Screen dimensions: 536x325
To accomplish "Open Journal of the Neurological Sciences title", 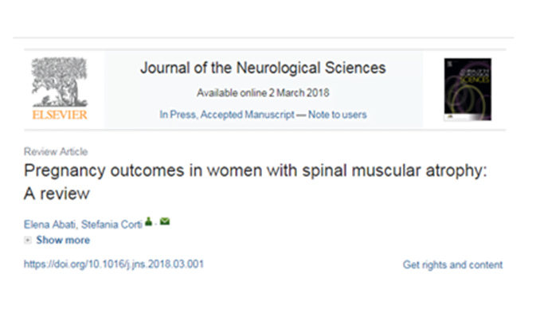I will (x=263, y=68).
